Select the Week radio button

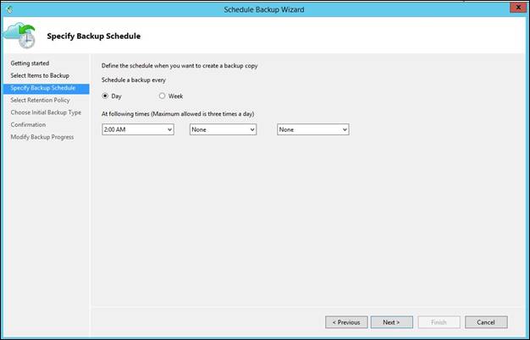pos(163,96)
